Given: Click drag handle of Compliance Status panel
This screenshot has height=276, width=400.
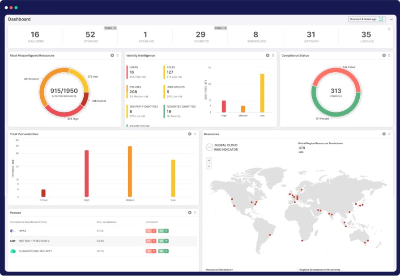Looking at the screenshot, I should tap(389, 55).
